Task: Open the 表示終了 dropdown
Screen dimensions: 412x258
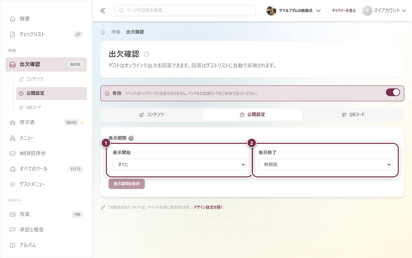Action: point(325,165)
